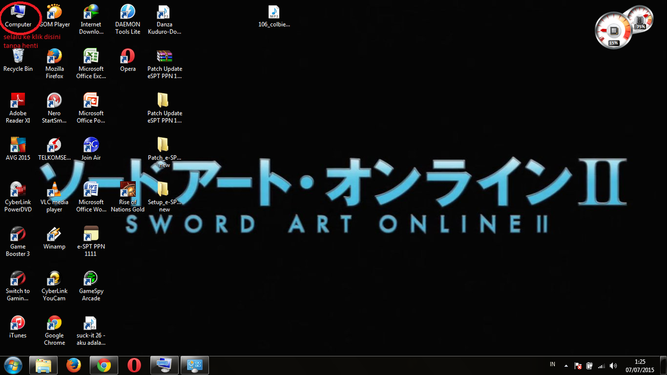Launch e-SPT PPN 1111 application
The image size is (667, 375).
click(91, 241)
